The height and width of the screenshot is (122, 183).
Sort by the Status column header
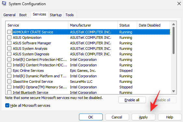pyautogui.click(x=127, y=25)
